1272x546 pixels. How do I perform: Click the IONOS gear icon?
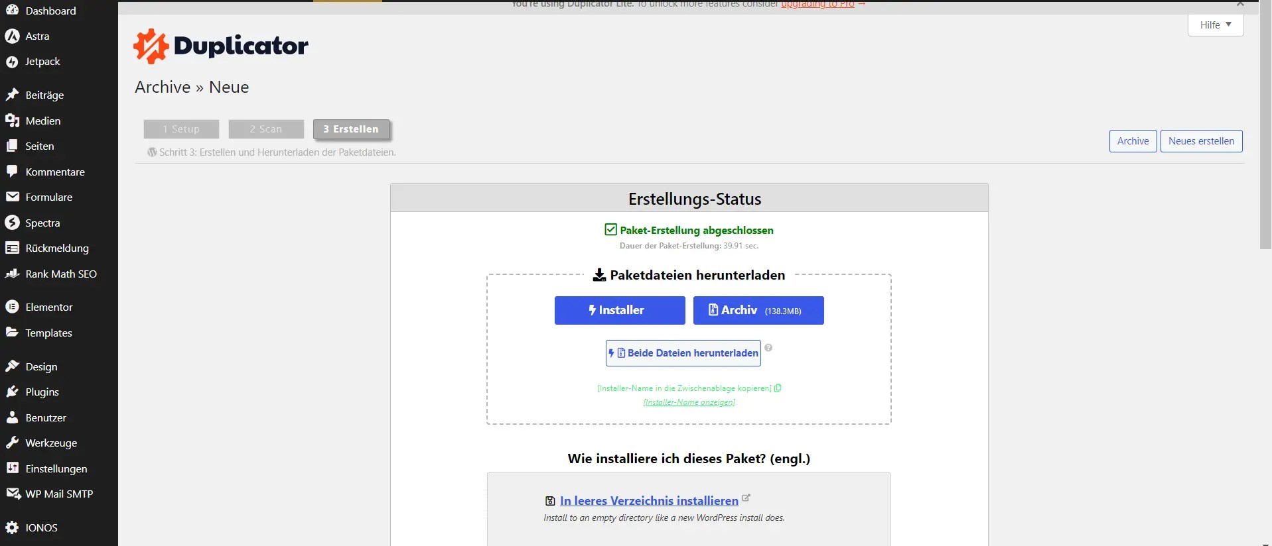(12, 527)
